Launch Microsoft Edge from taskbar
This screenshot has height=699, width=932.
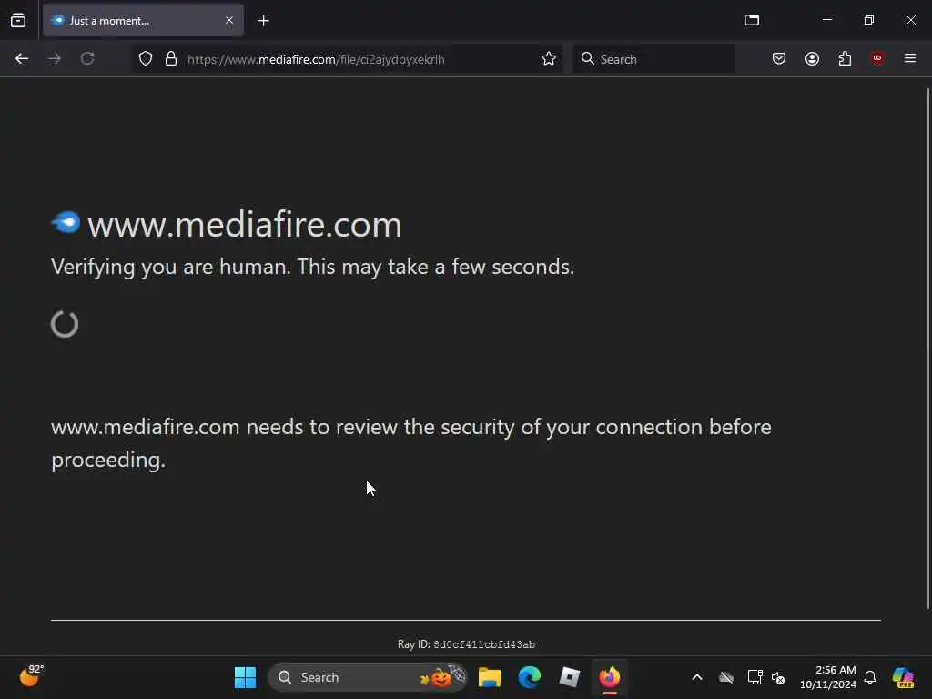click(x=529, y=677)
